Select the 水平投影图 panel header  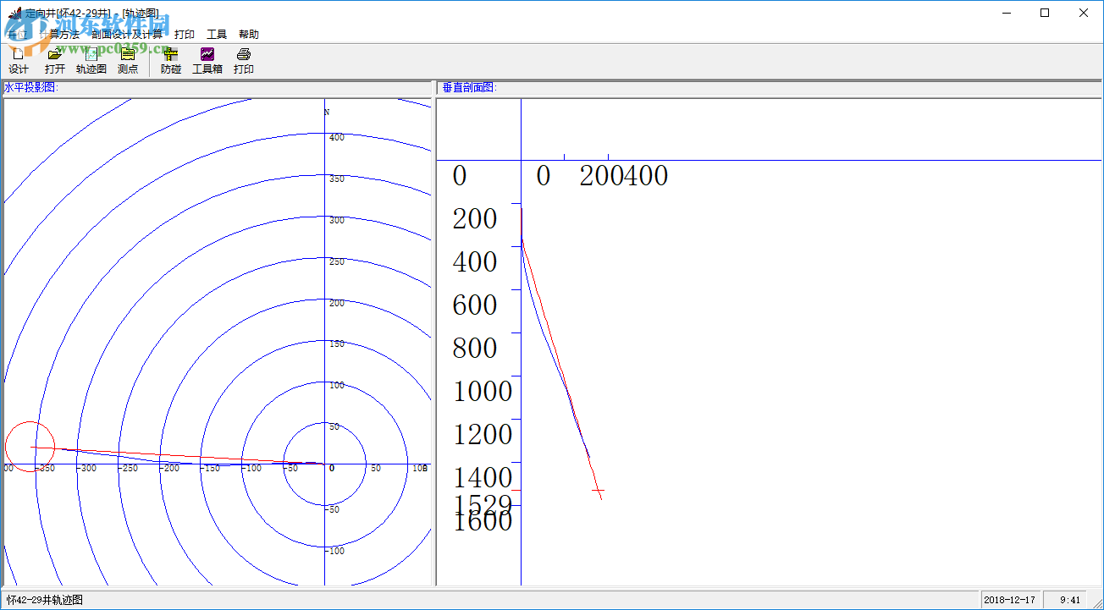[31, 87]
